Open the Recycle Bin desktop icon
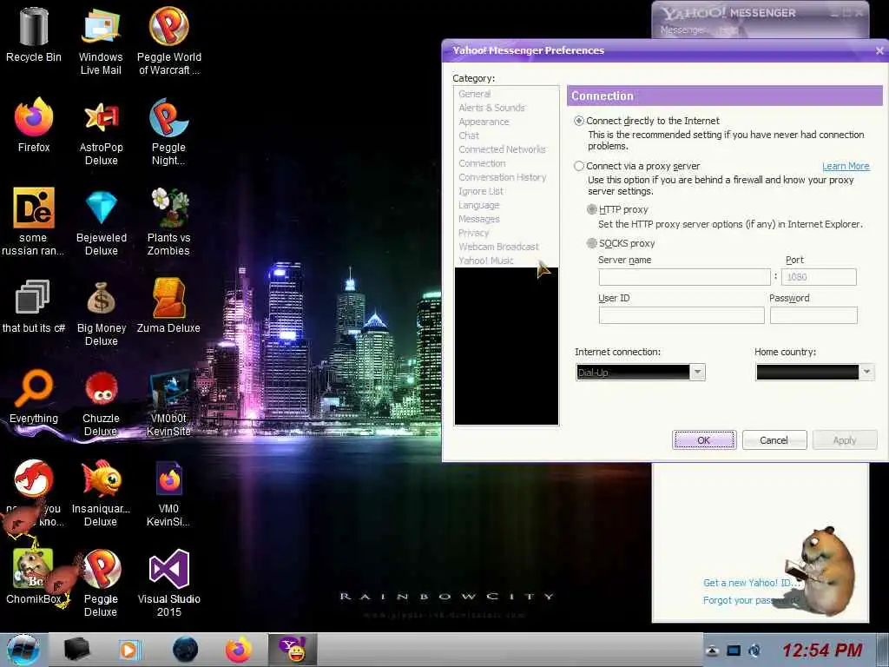 pyautogui.click(x=34, y=35)
